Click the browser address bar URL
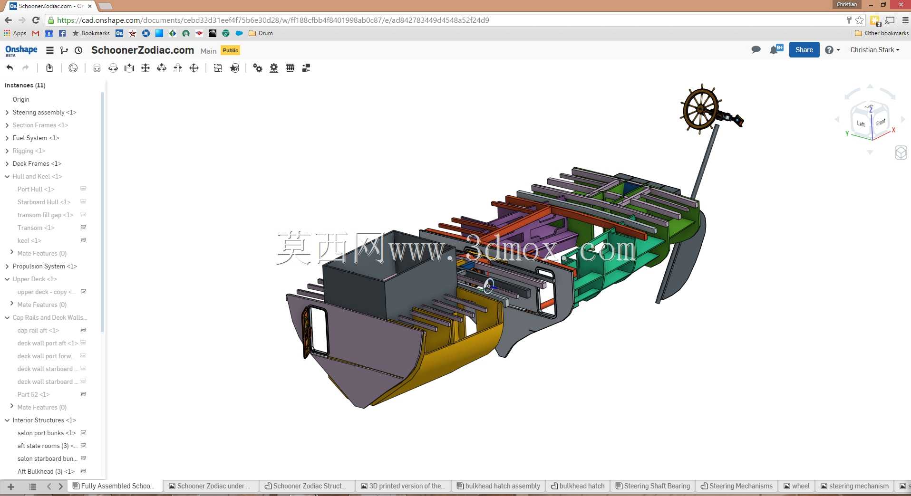Image resolution: width=911 pixels, height=496 pixels. (x=273, y=20)
